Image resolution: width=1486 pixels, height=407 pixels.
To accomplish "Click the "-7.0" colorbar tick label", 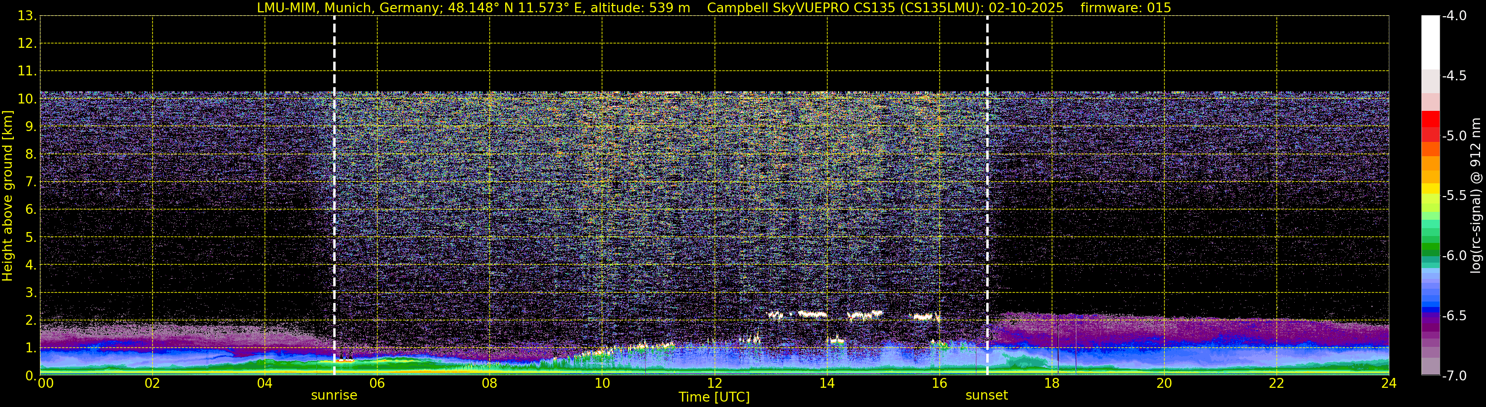I will (x=1454, y=376).
